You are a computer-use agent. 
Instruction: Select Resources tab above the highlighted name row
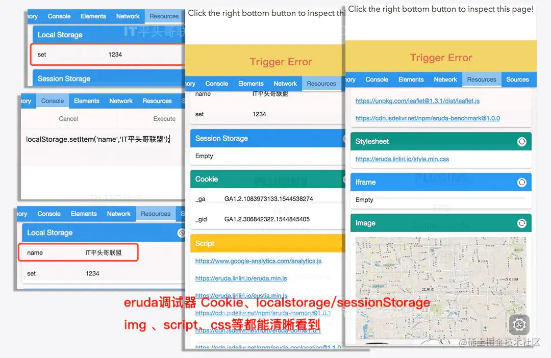(x=156, y=214)
